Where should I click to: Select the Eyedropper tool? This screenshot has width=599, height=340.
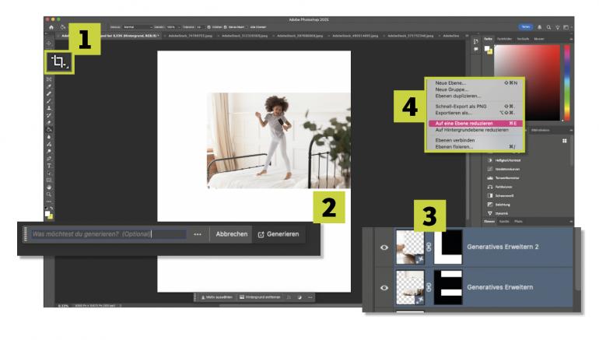[49, 86]
